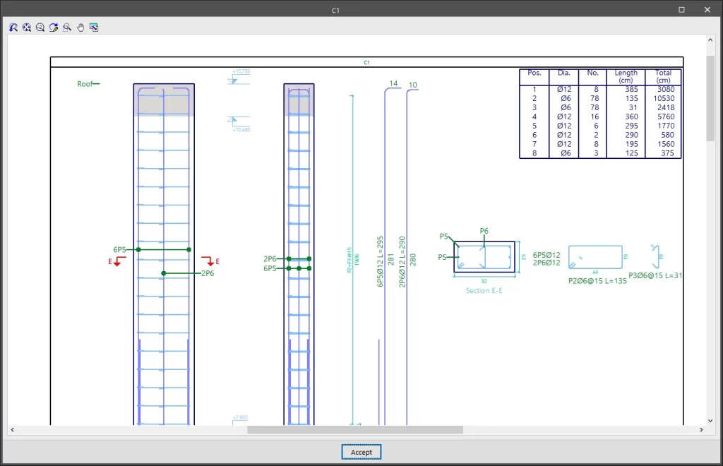Click the 'Pos.' table header

[534, 73]
